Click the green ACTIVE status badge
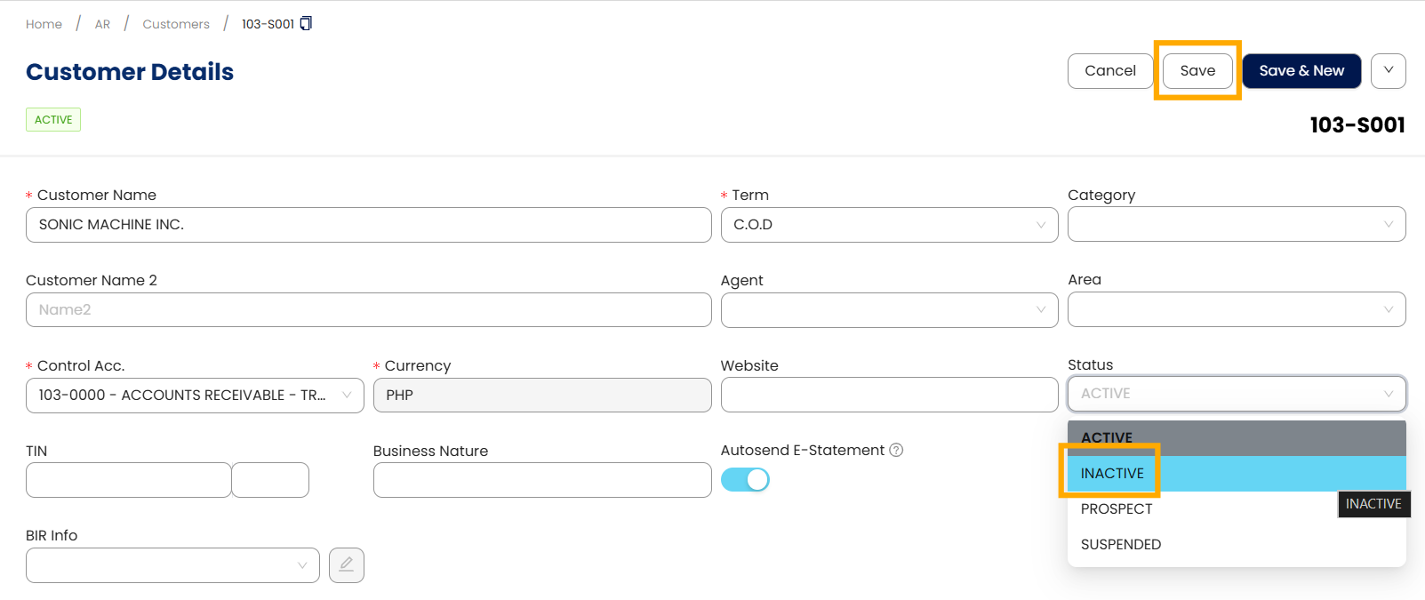 53,120
